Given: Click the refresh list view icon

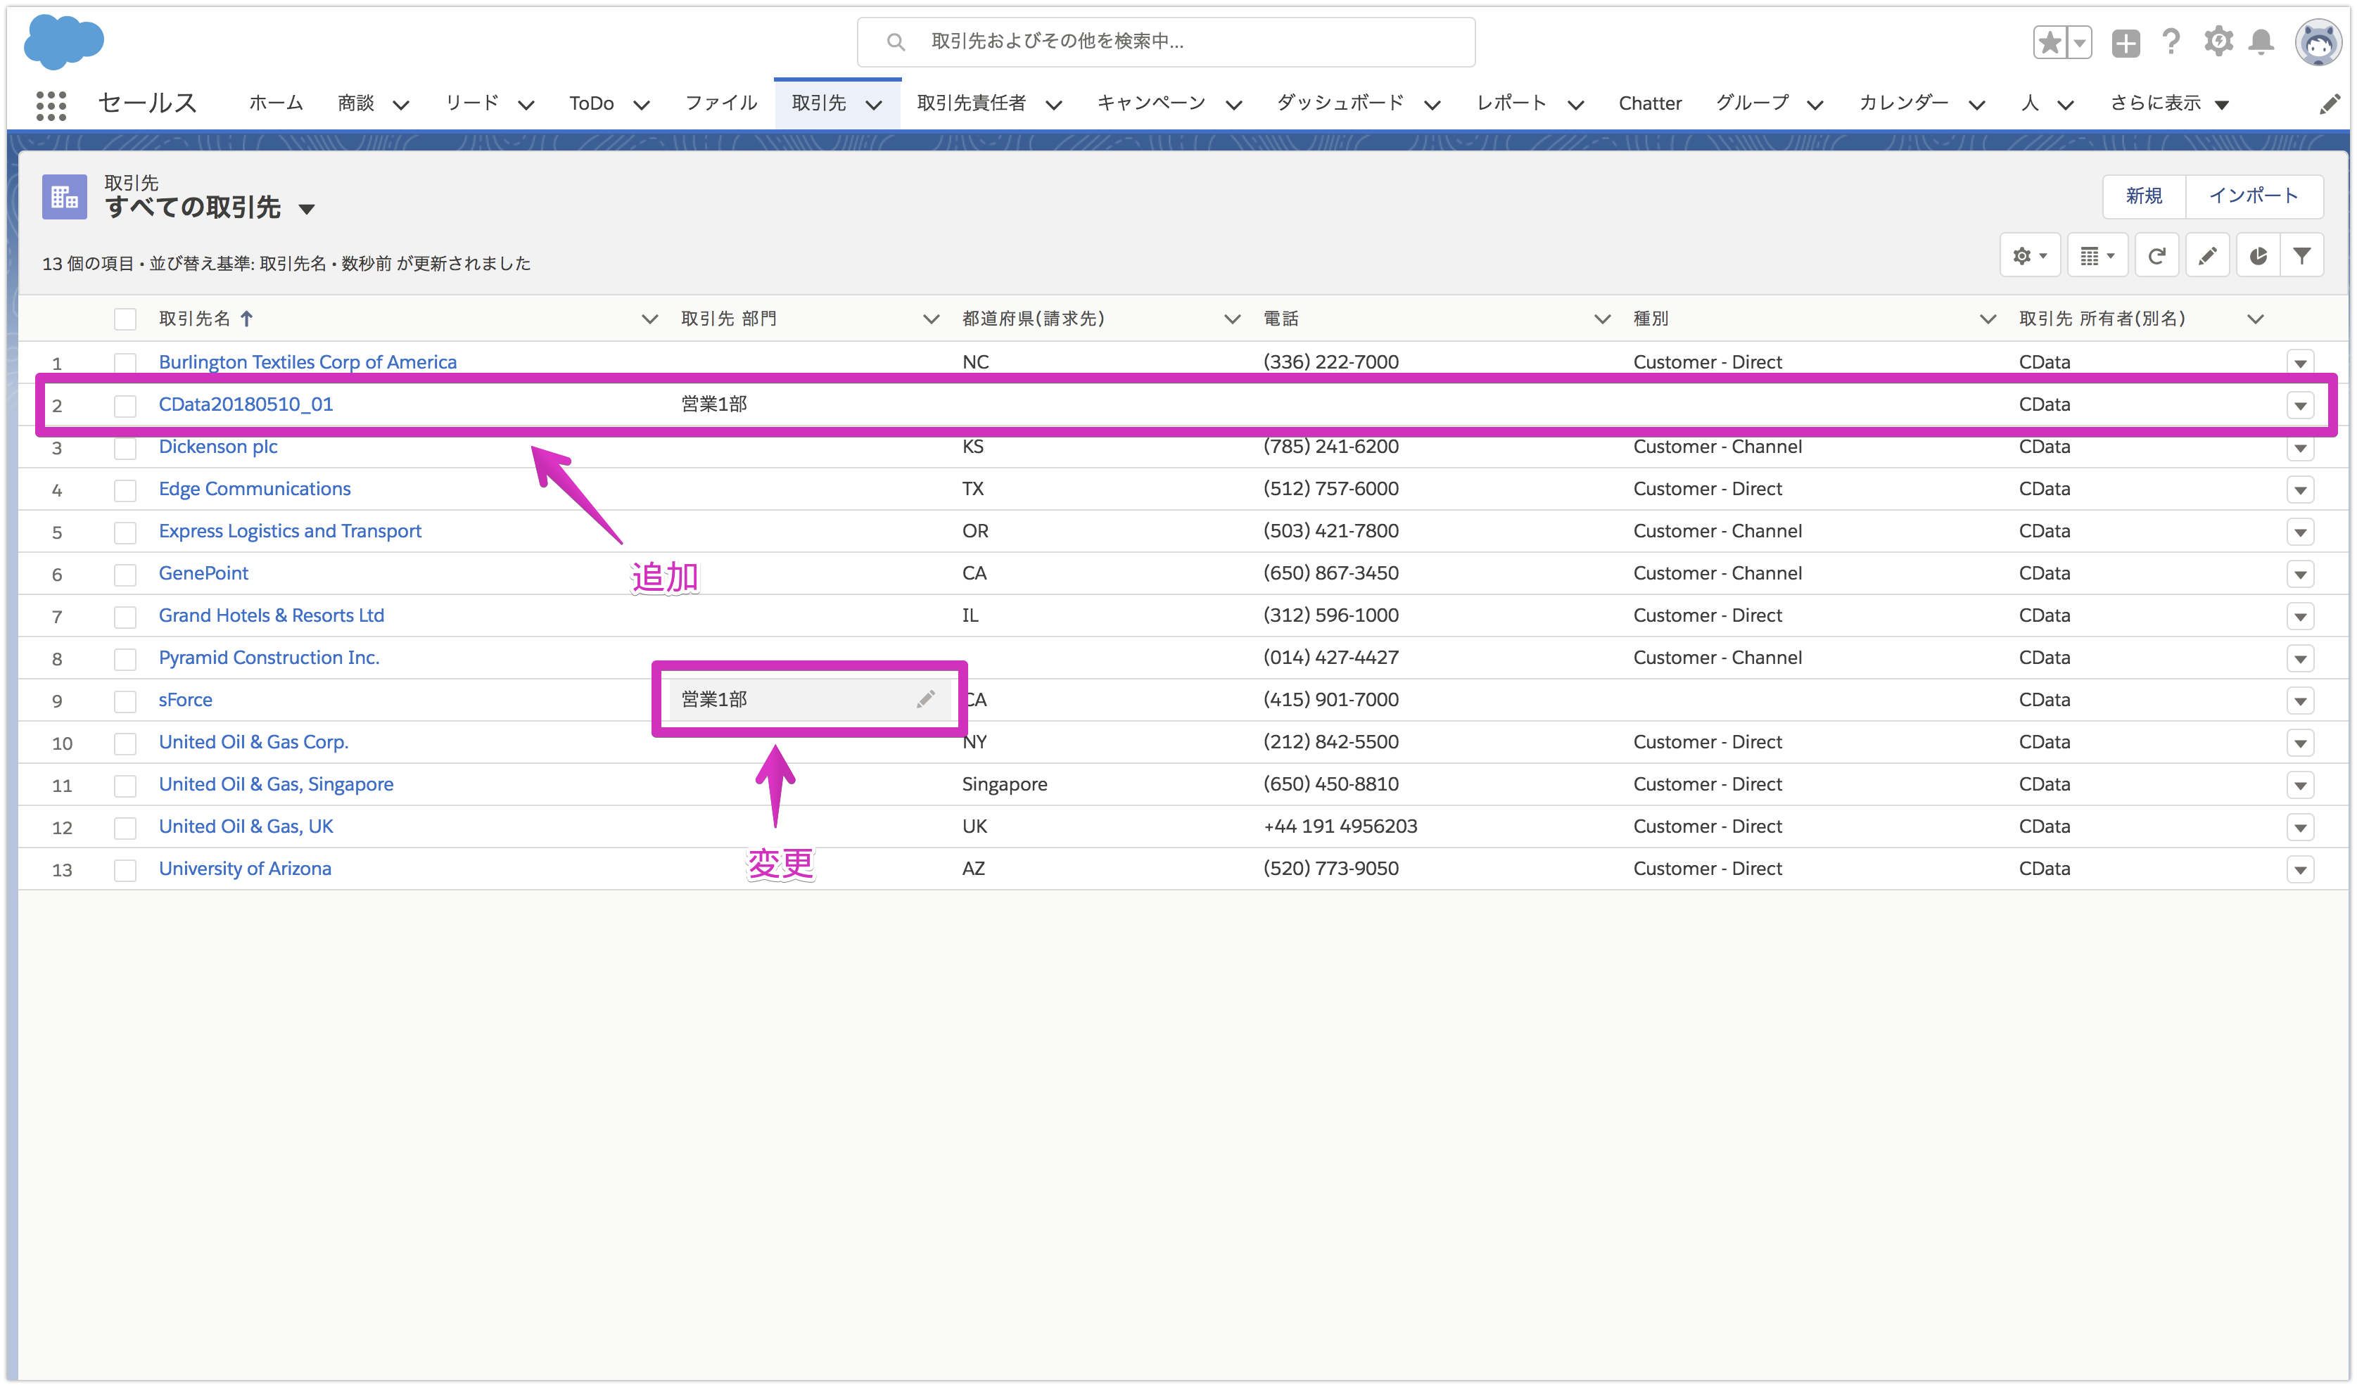Looking at the screenshot, I should click(x=2157, y=255).
